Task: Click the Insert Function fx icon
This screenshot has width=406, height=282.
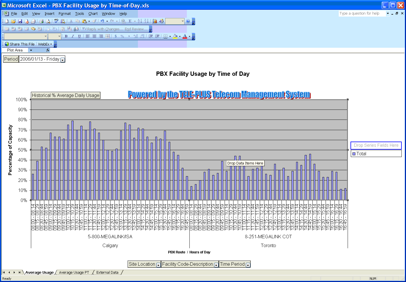Action: [48, 50]
